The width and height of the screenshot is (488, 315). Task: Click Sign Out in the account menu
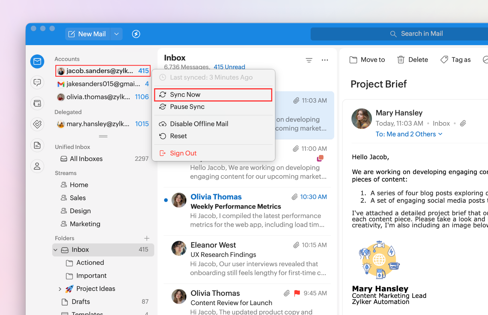coord(183,153)
